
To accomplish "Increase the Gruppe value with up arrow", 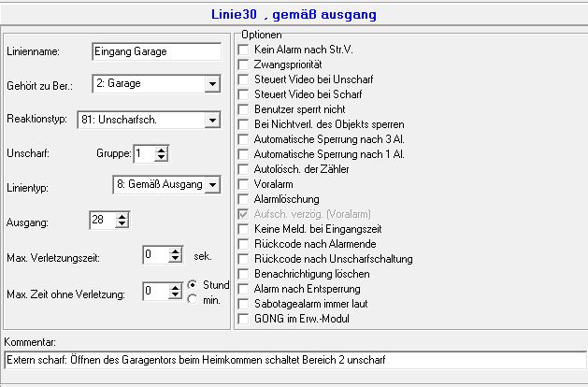I will tap(161, 149).
